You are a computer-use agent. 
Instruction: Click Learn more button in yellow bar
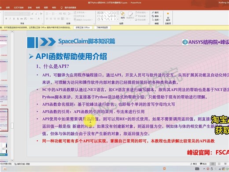102,27
